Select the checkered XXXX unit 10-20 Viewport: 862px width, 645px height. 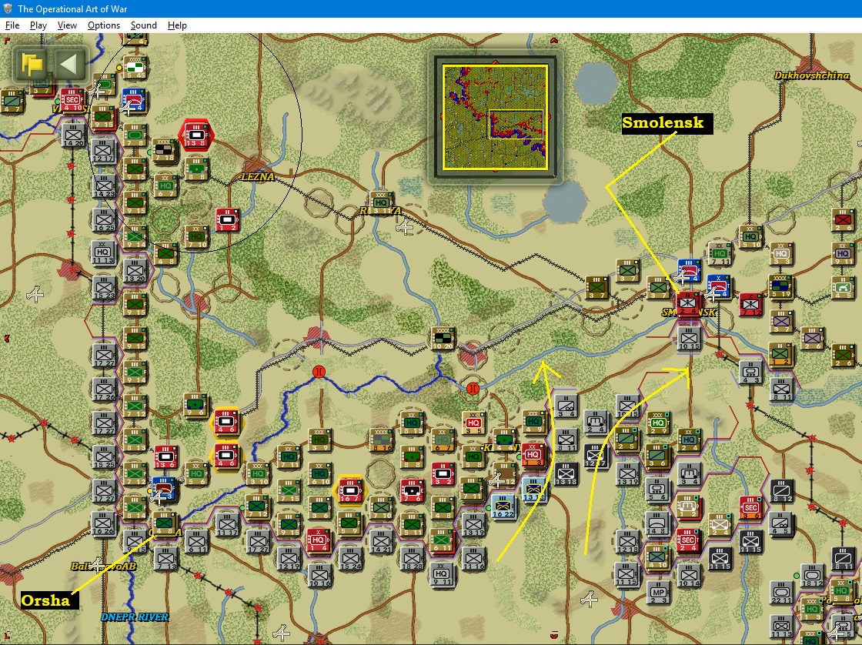pos(443,338)
